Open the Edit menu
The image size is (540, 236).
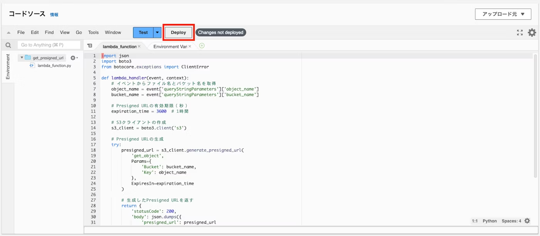coord(35,32)
